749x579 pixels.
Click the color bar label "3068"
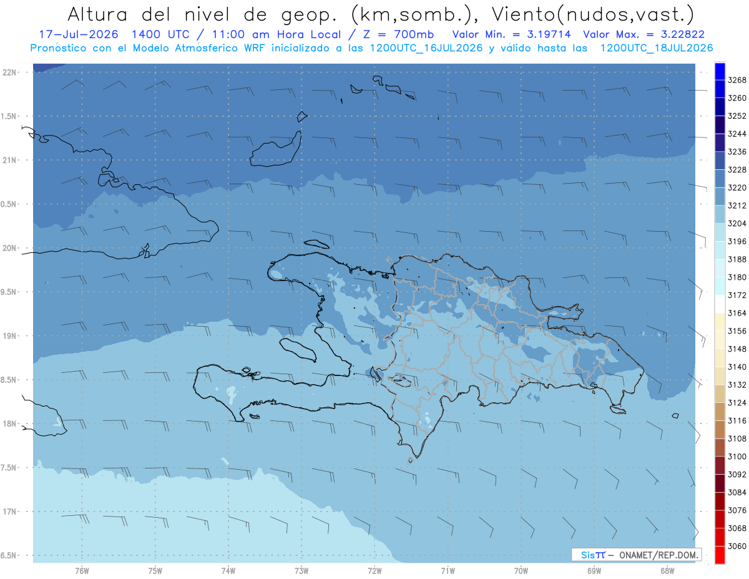coord(737,528)
